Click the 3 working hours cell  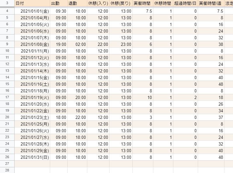coord(143,117)
